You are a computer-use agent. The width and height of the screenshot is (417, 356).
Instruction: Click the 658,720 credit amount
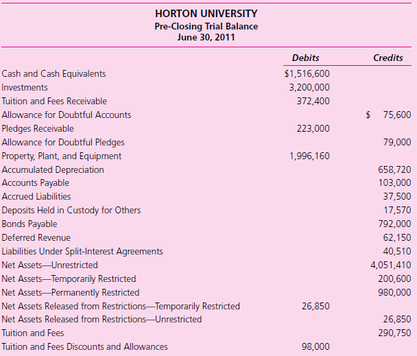pos(394,169)
